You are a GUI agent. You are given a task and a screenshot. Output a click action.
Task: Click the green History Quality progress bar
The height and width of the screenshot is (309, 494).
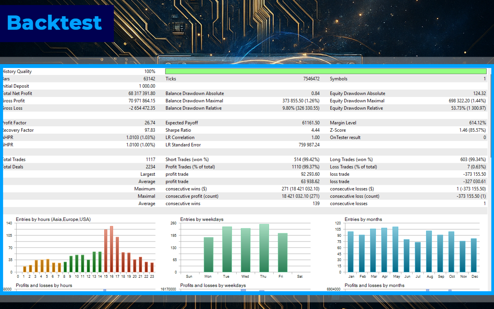[x=326, y=71]
